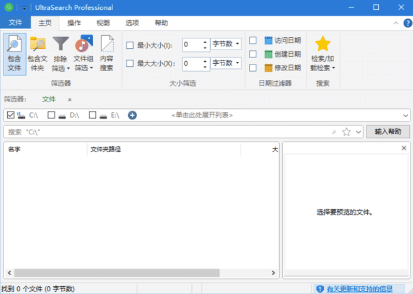
Task: Switch to the 视图 ribbon tab
Action: (x=103, y=23)
